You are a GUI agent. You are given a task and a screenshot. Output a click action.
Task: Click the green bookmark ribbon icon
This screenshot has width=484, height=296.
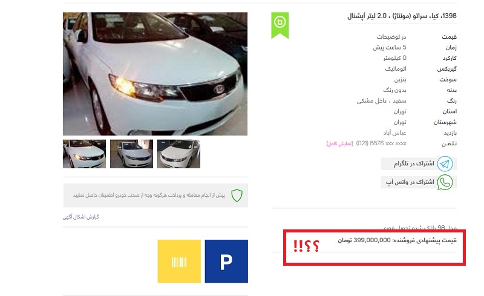tap(280, 25)
